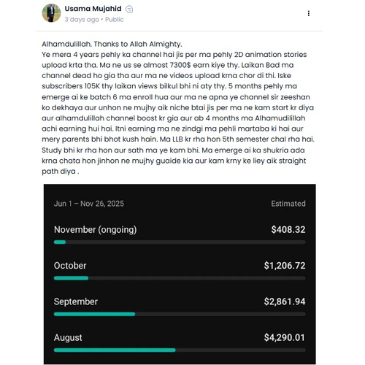365x365 pixels.
Task: Click the November (ongoing) earnings bar
Action: [x=180, y=242]
